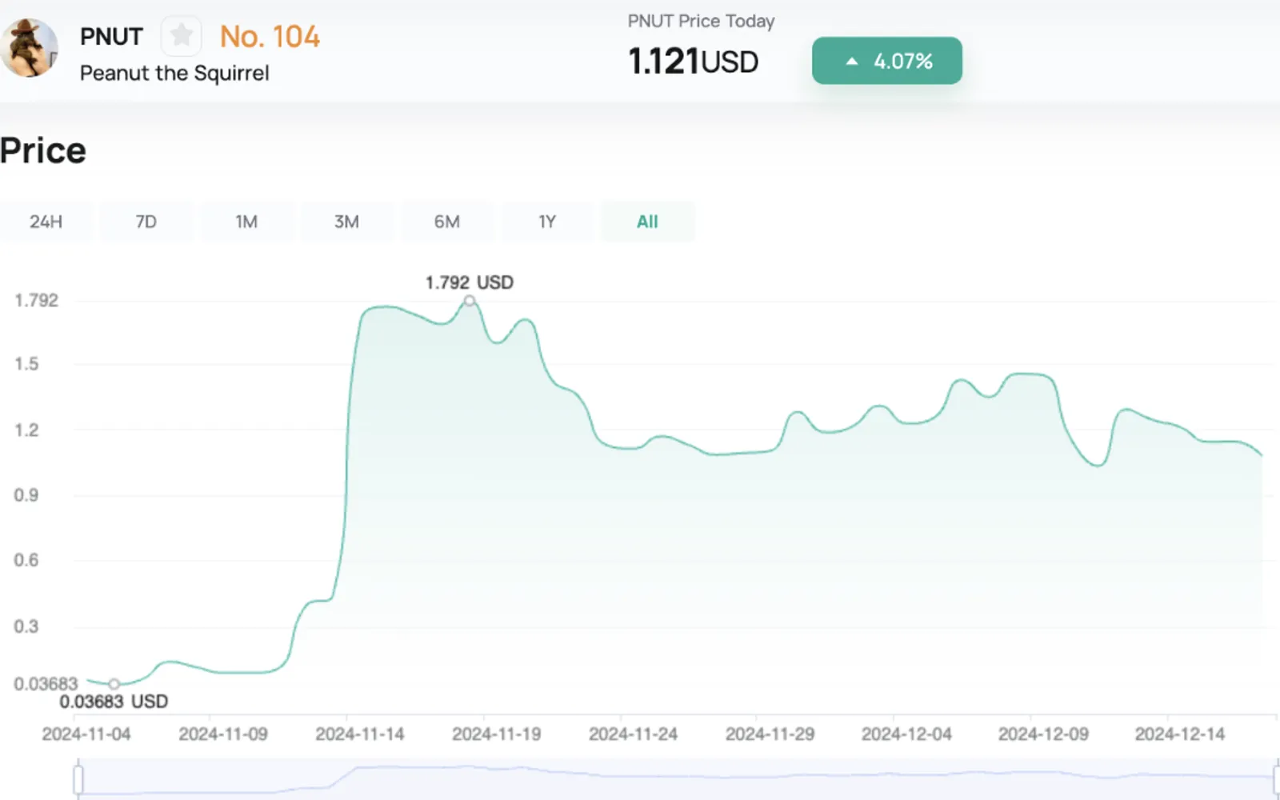Click the 2024-12-14 x-axis date label
Screen dimensions: 1280x800
point(1180,734)
